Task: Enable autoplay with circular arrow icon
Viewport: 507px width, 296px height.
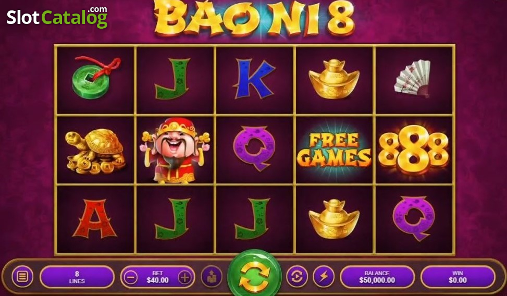Action: [x=297, y=277]
